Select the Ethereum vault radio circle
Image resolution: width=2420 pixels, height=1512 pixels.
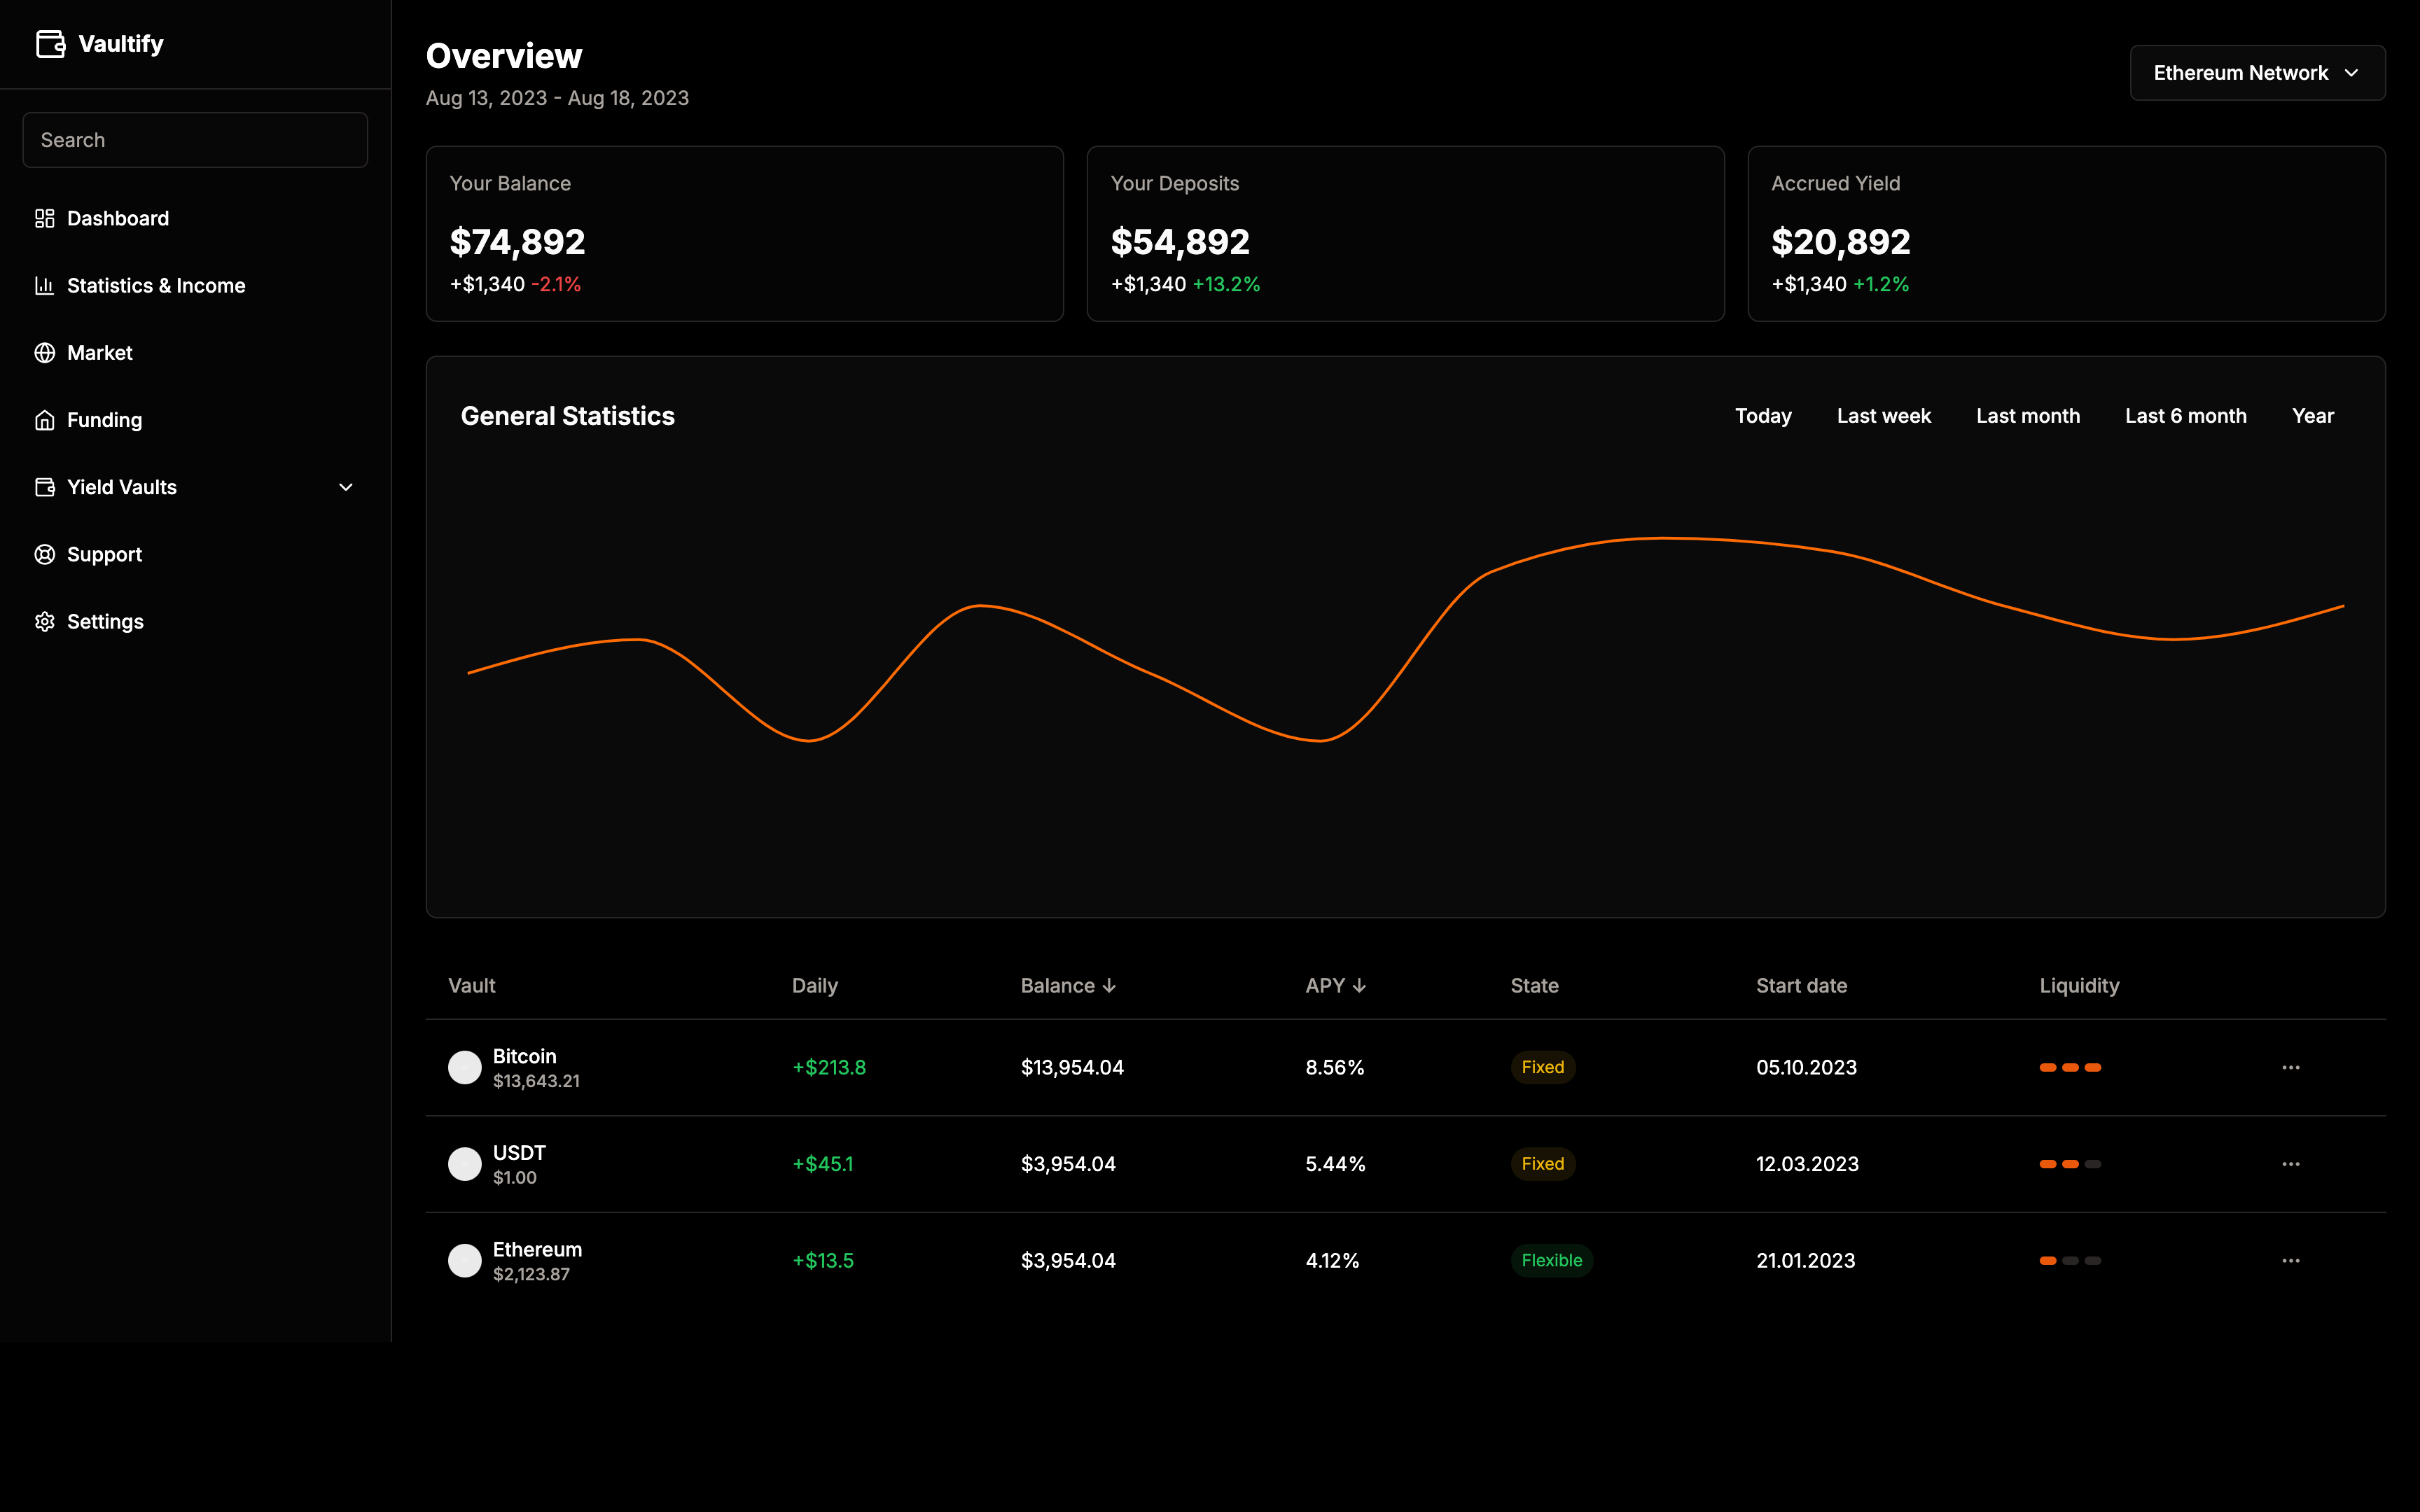pos(464,1260)
